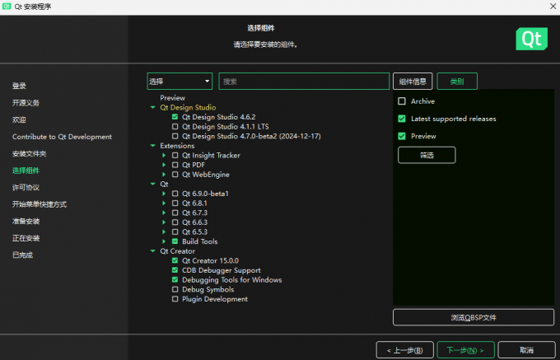560x360 pixels.
Task: Click the 搜索 search input field
Action: (x=303, y=82)
